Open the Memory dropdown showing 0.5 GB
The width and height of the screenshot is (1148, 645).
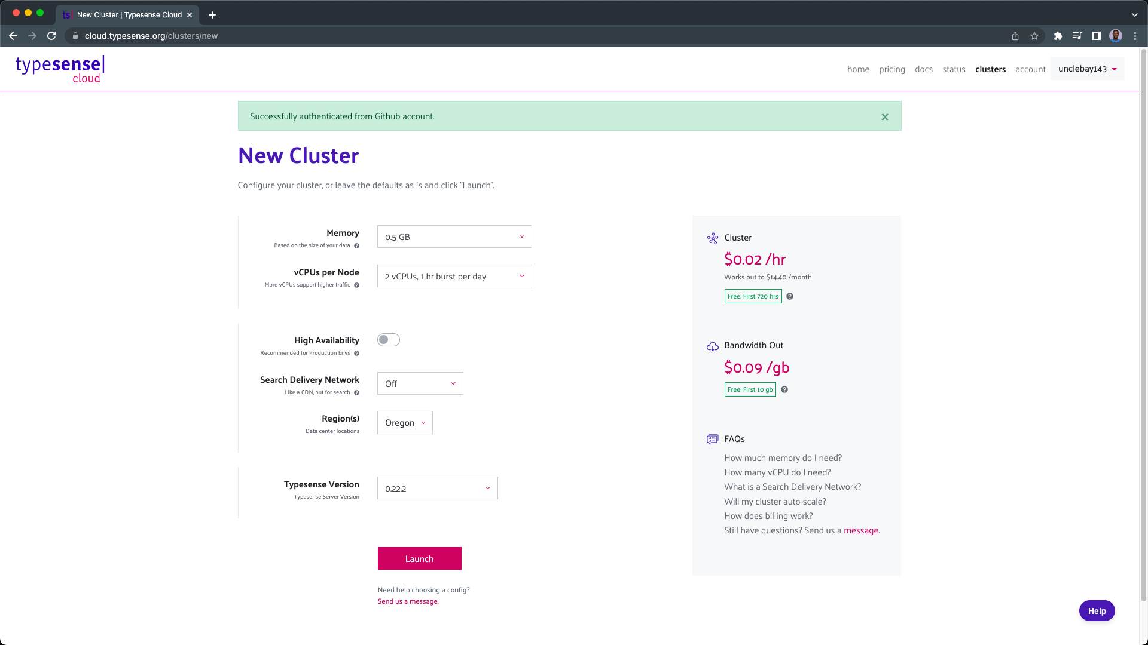[454, 236]
